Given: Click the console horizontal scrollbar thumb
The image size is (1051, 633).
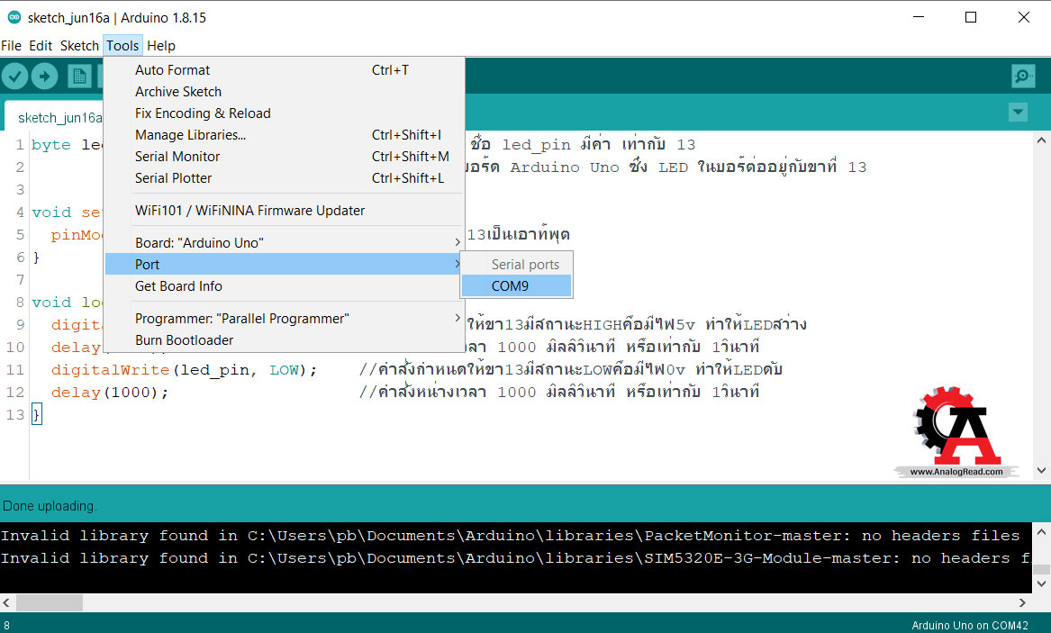Looking at the screenshot, I should pos(50,603).
